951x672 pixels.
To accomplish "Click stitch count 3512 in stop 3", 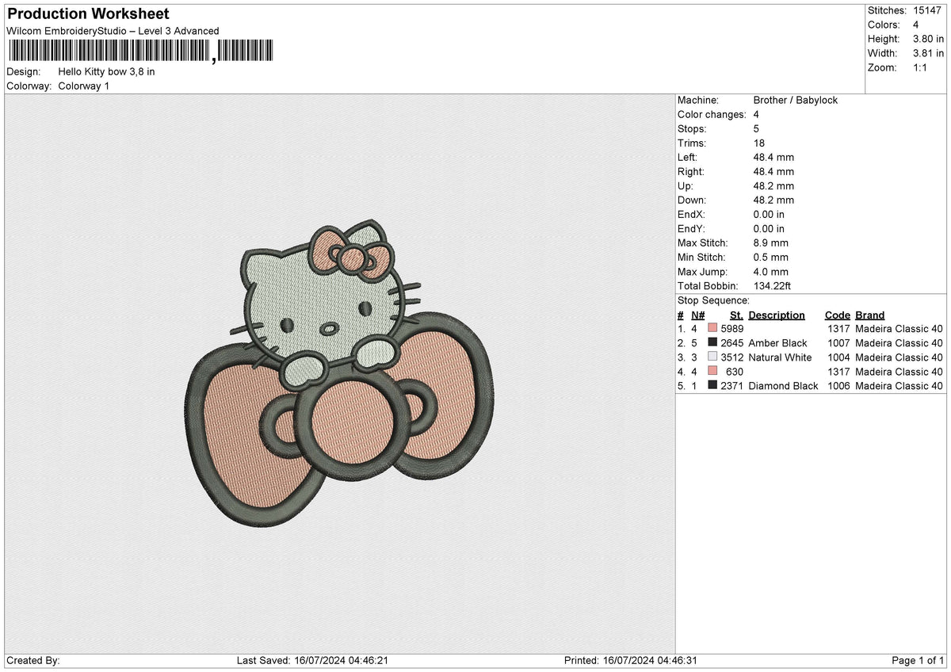I will [732, 357].
